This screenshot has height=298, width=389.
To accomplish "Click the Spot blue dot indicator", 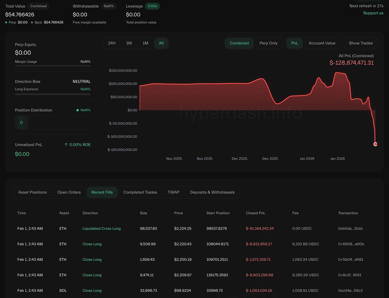I will 32,23.
